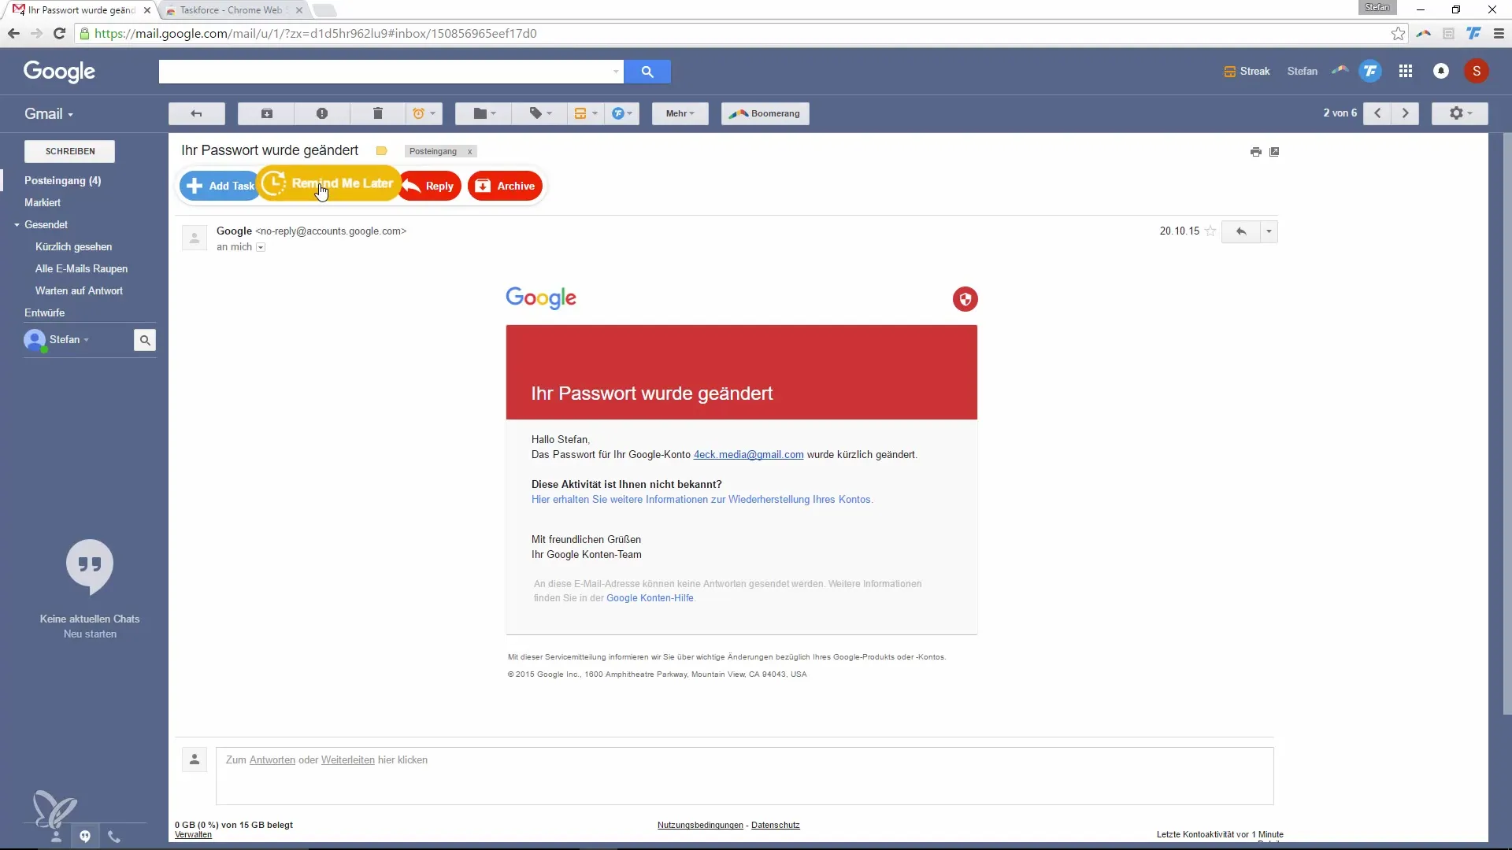Open Posteingang (4) folder
Image resolution: width=1512 pixels, height=850 pixels.
[63, 180]
